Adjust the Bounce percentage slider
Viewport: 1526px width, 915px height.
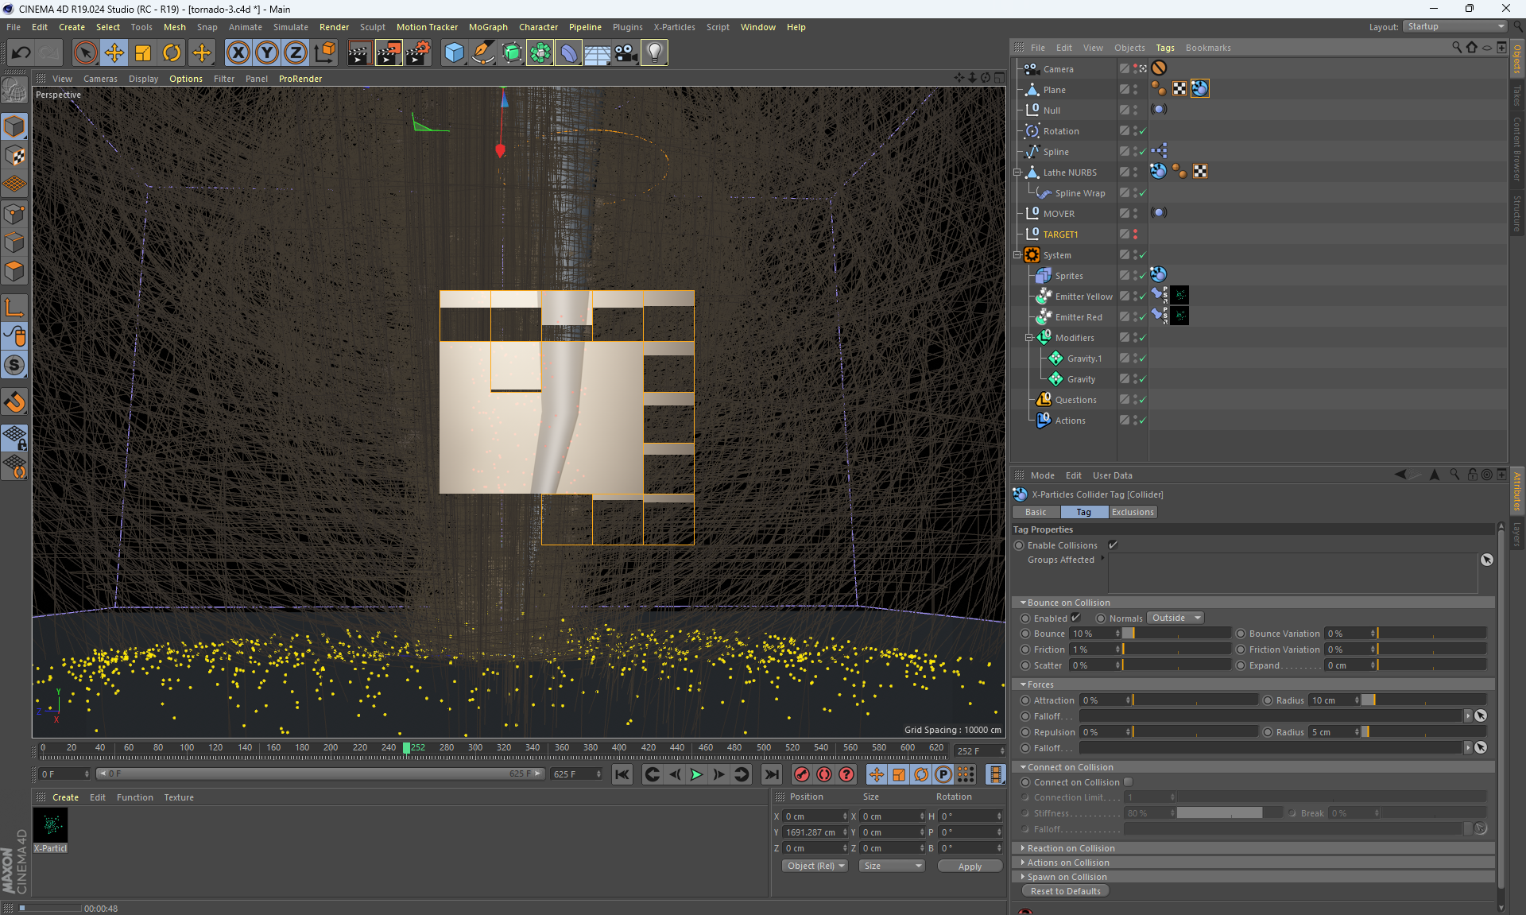click(x=1176, y=634)
